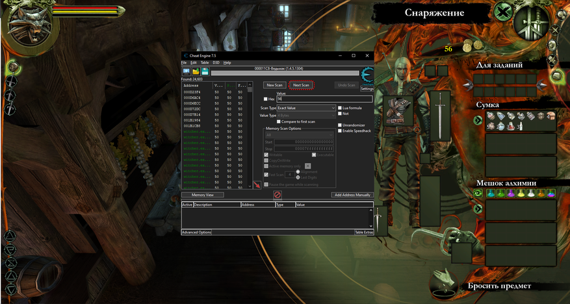Select the leather jacket armor slot
The image size is (570, 304).
398,111
